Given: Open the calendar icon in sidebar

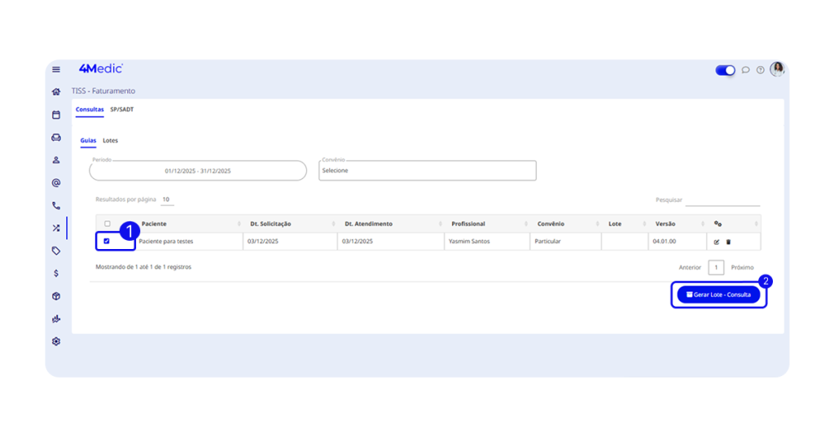Looking at the screenshot, I should point(56,115).
